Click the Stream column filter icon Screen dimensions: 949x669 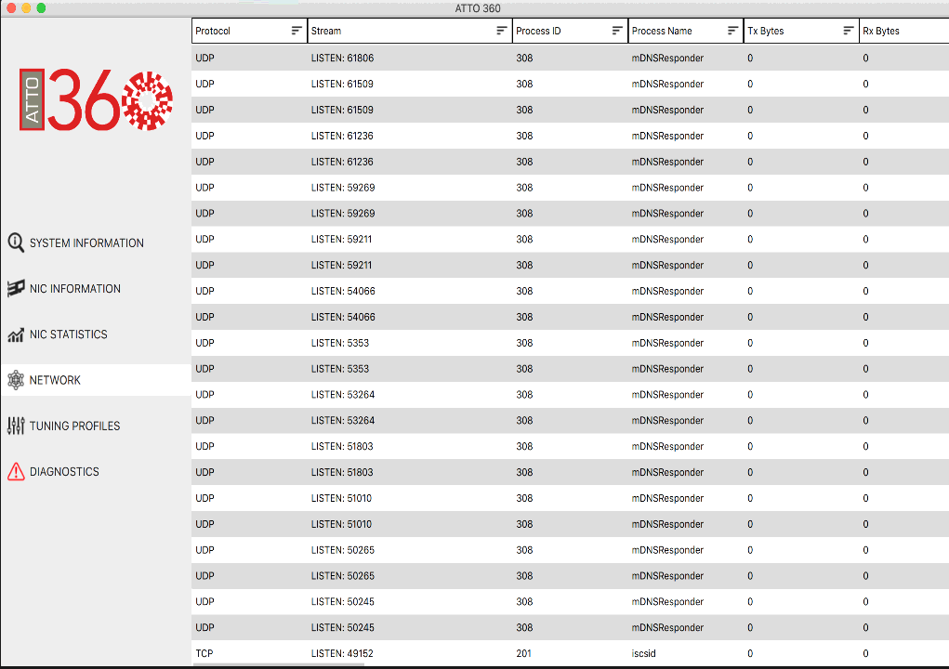click(502, 31)
